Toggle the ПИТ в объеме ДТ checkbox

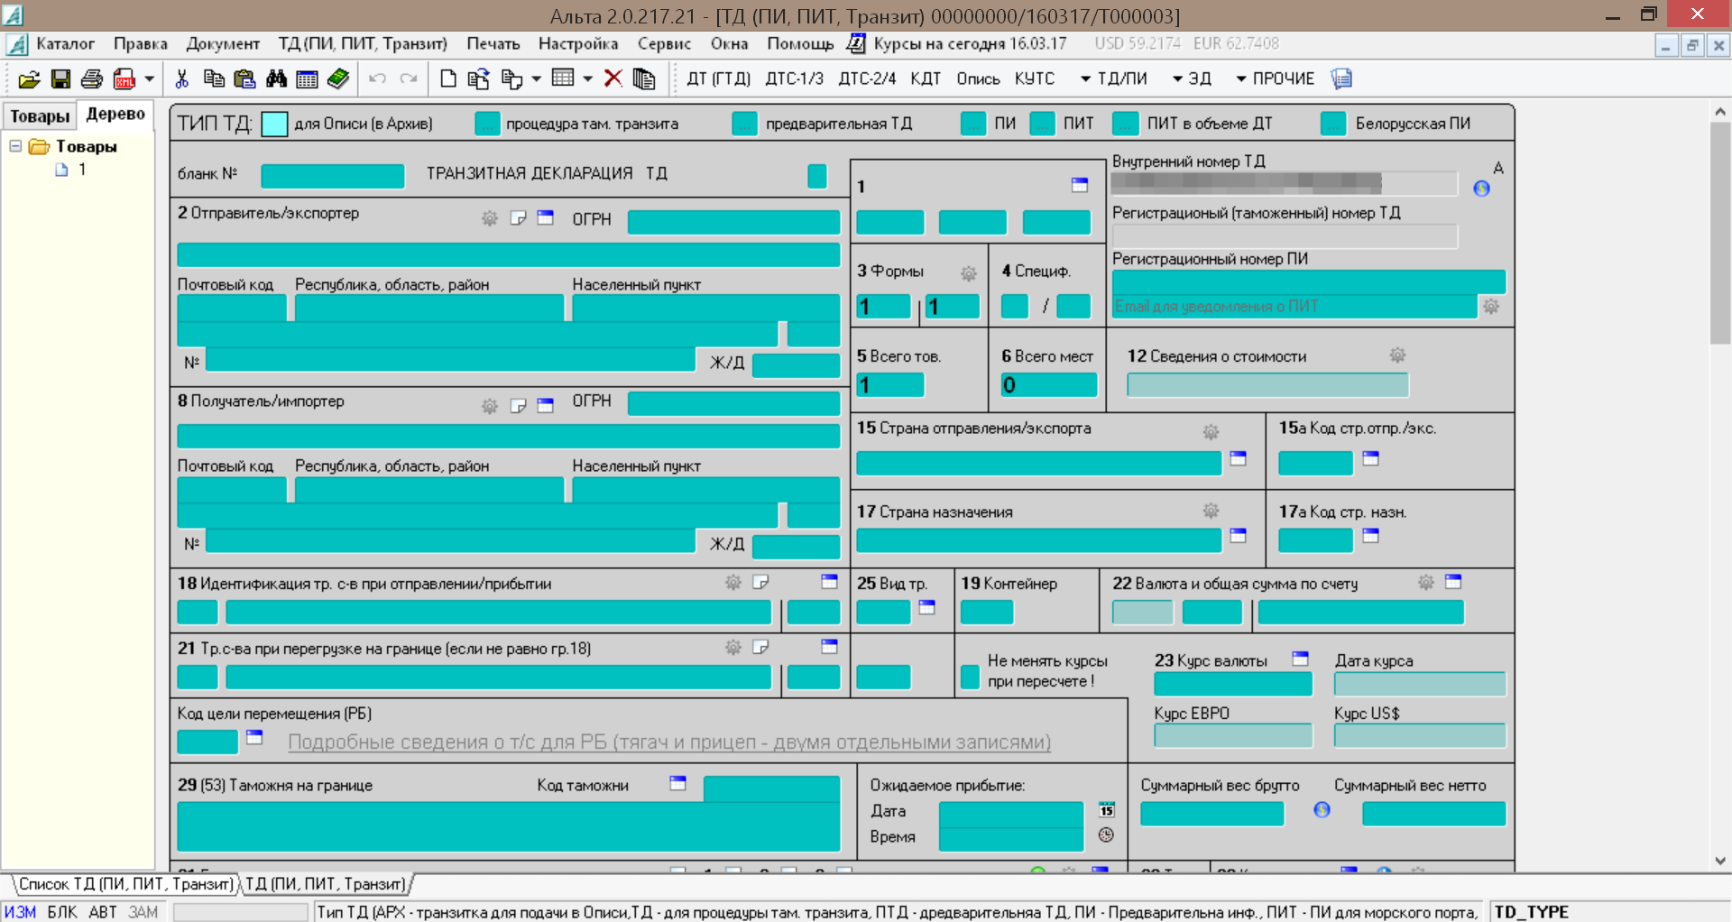click(1125, 124)
